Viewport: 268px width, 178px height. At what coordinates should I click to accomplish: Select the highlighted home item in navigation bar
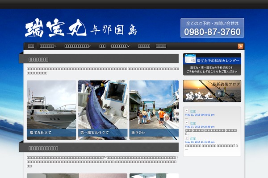tap(31, 46)
